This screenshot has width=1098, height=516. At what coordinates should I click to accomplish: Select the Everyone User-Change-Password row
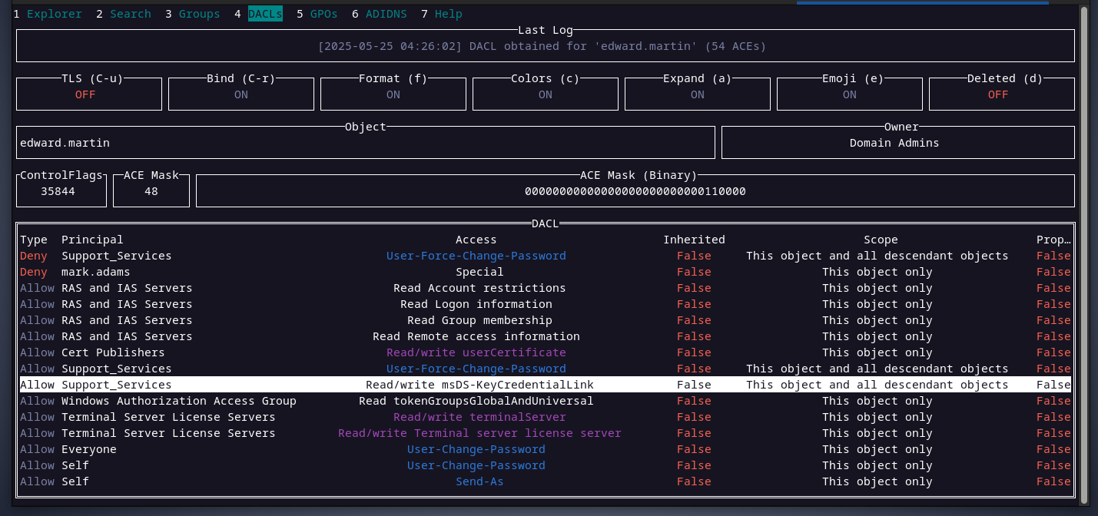pos(476,449)
